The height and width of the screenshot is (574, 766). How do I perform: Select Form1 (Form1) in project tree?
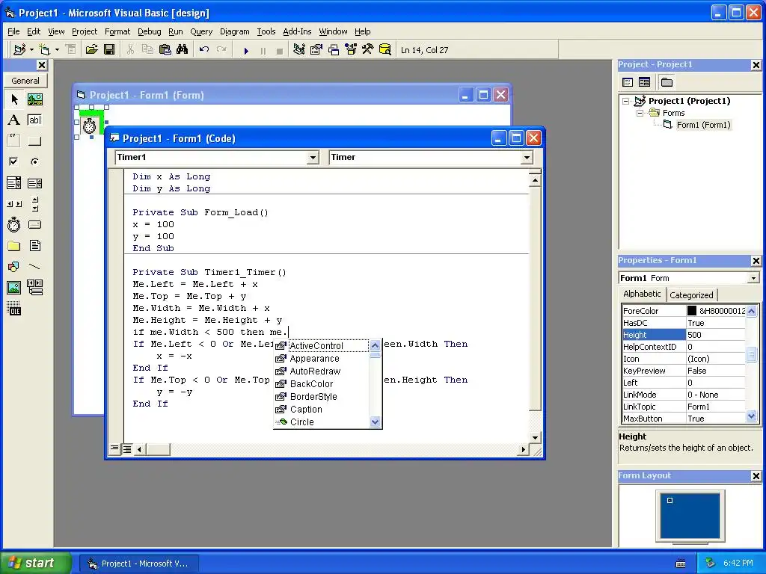(703, 125)
